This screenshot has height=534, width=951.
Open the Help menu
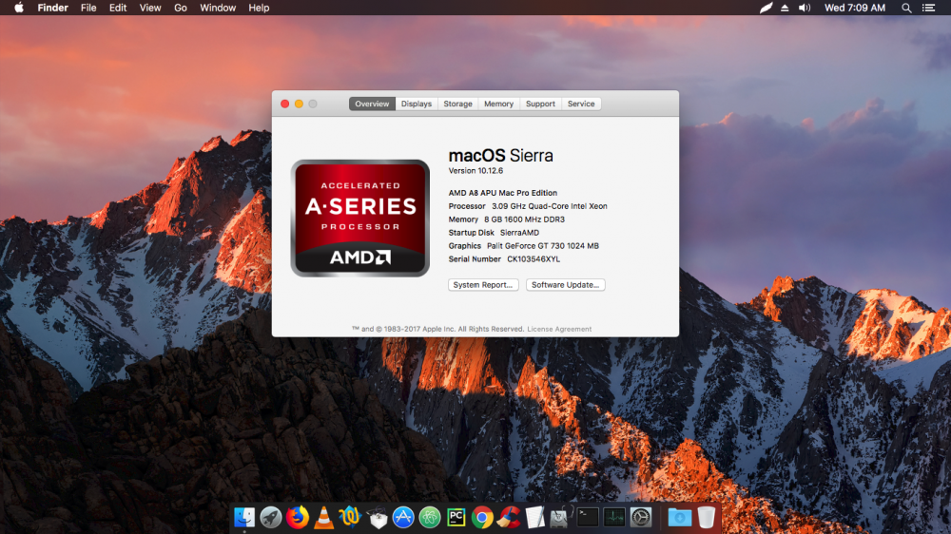[259, 8]
